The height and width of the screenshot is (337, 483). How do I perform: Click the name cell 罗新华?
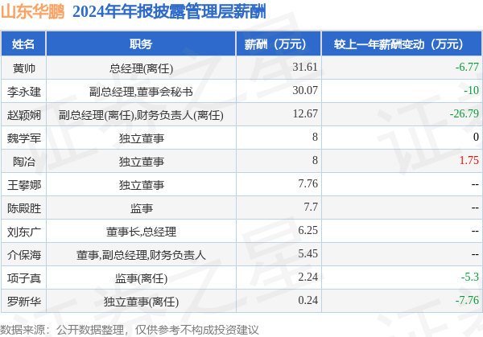(x=23, y=302)
